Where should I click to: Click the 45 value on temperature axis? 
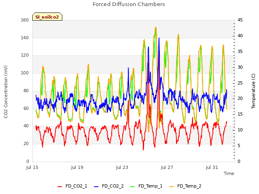tap(240, 20)
